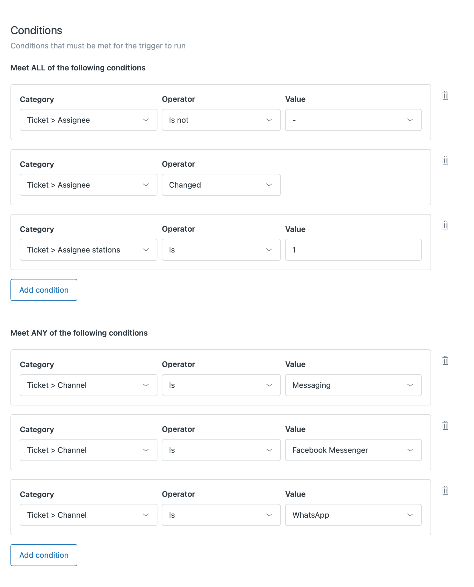Viewport: 474px width, 587px height.
Task: Open the first 'Ticket > Assignee' category dropdown
Action: [x=88, y=120]
